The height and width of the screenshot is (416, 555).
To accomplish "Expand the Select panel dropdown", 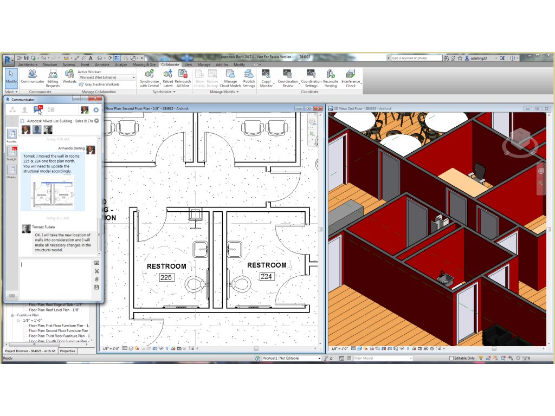I will point(11,92).
